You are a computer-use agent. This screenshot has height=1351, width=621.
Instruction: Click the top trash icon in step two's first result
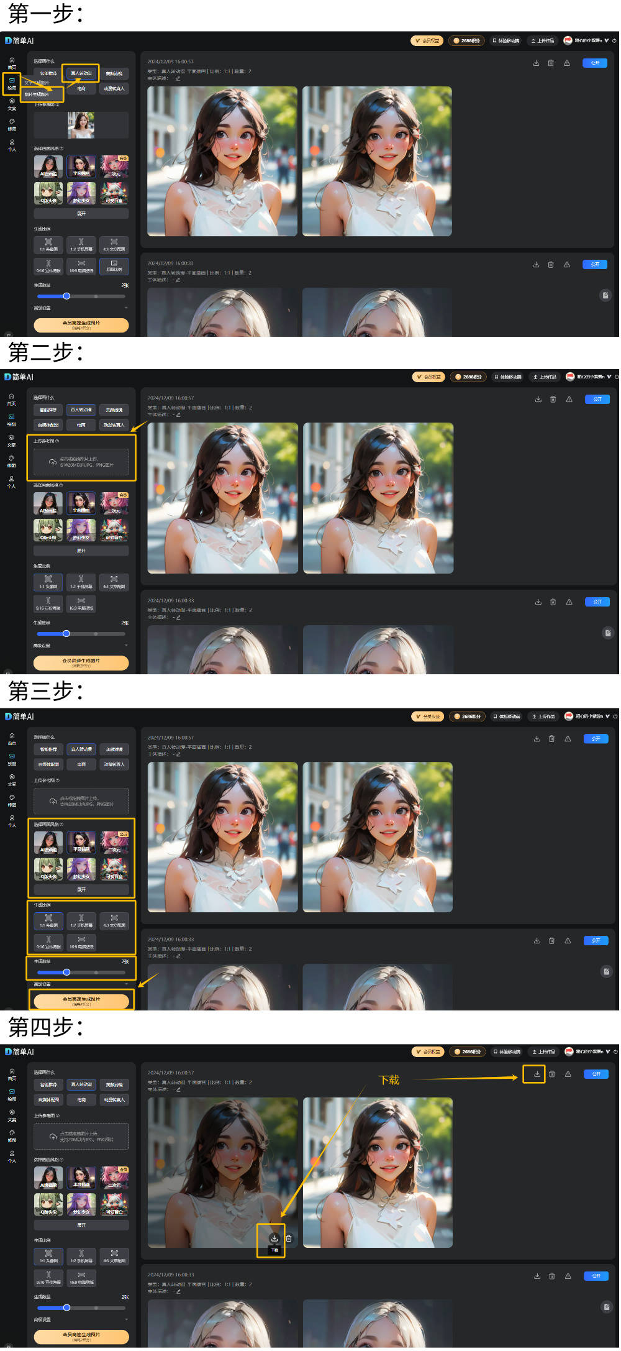[x=553, y=400]
